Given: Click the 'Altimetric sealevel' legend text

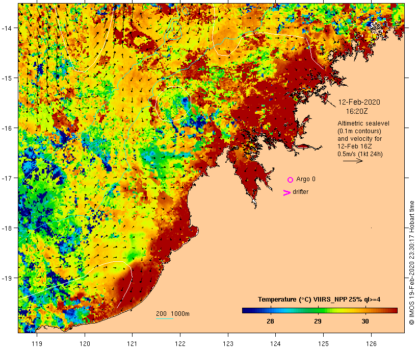Looking at the screenshot, I should [363, 123].
